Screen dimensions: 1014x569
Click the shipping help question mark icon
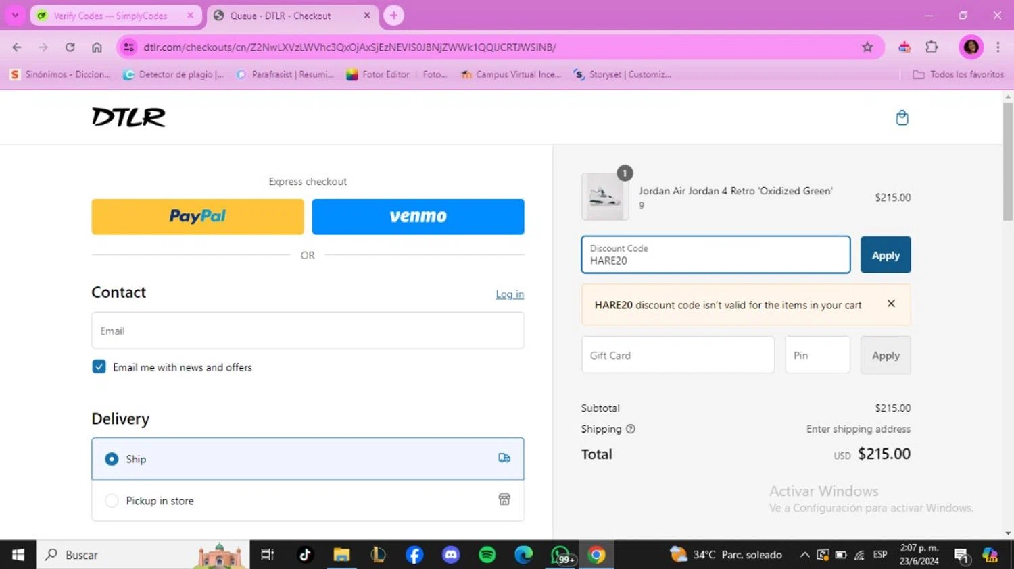(x=630, y=429)
